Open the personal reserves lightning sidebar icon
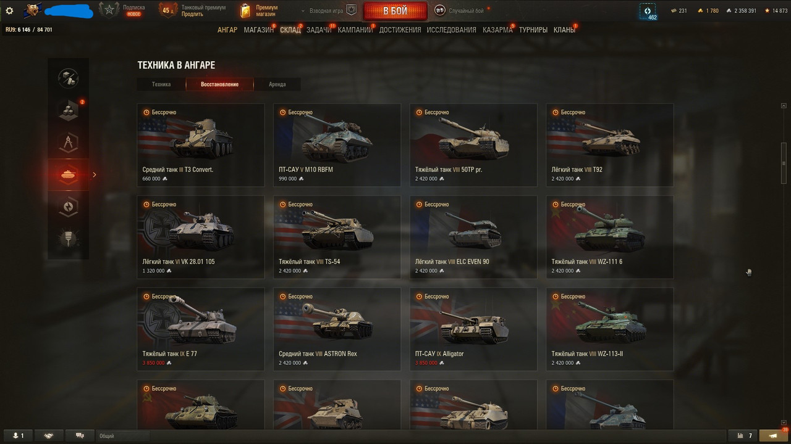791x444 pixels. pyautogui.click(x=68, y=207)
